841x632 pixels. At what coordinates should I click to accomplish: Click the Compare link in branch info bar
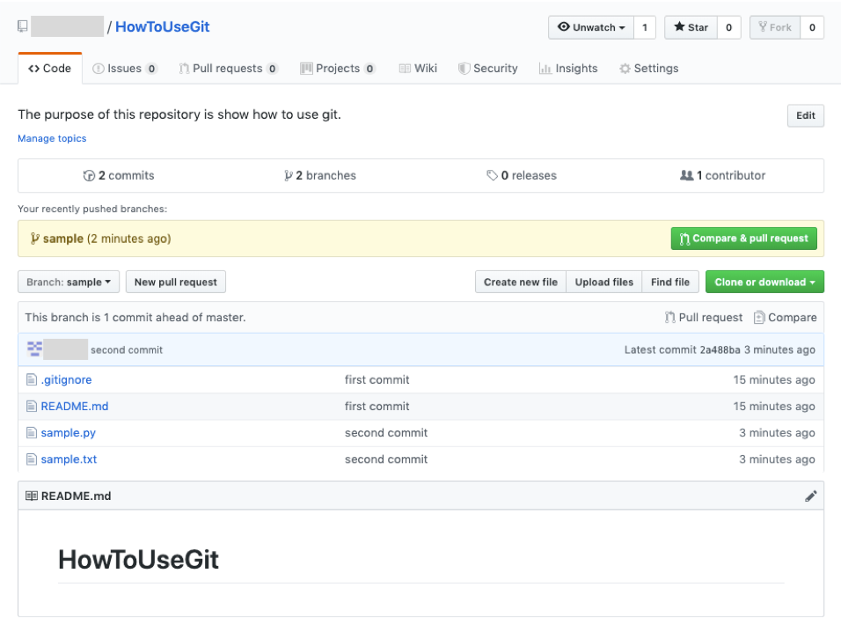[x=786, y=318]
